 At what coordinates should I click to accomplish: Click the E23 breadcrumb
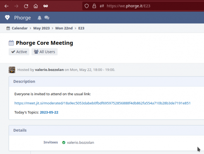pyautogui.click(x=81, y=28)
